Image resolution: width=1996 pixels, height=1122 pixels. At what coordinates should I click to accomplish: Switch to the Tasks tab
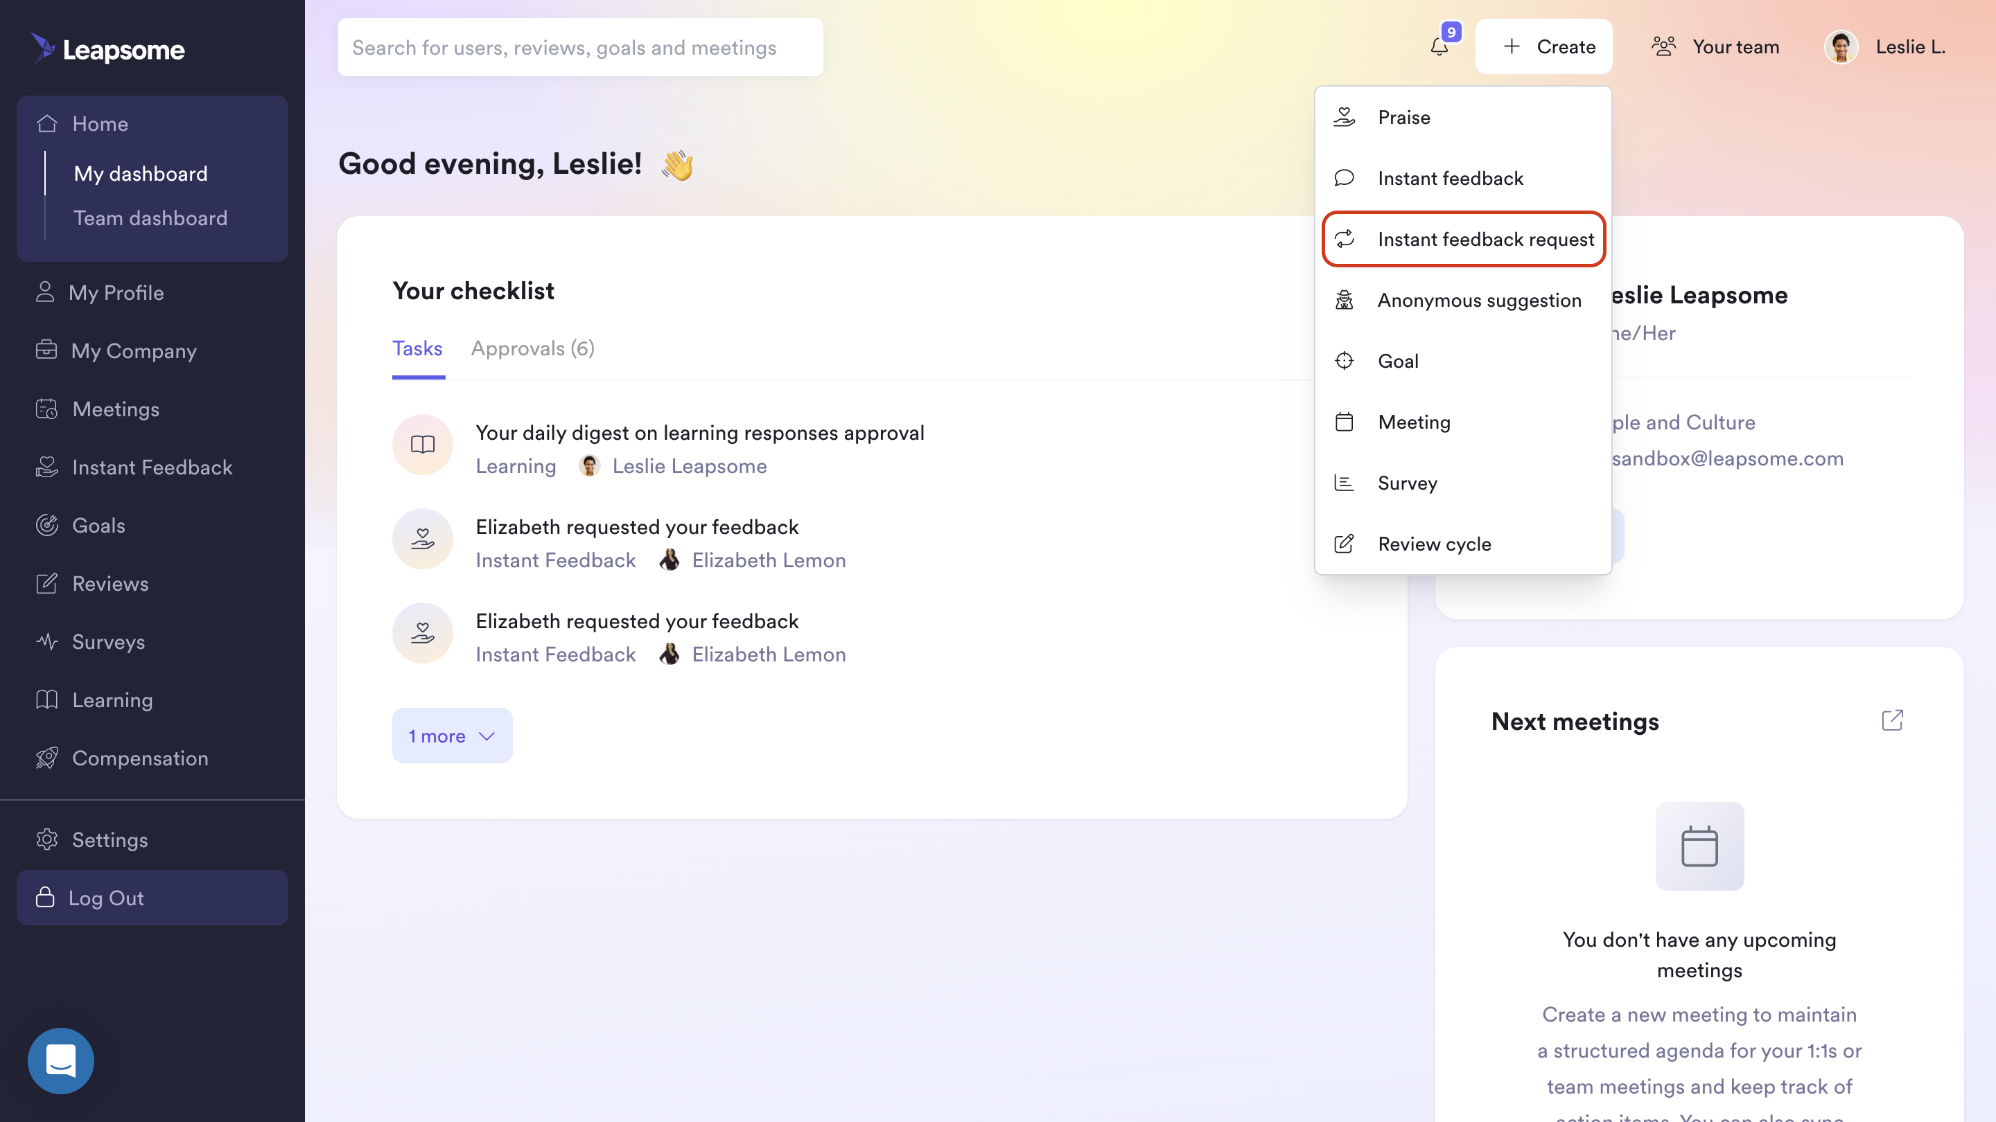pos(418,348)
